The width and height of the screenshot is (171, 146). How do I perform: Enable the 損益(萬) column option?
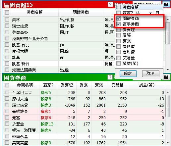tap(119, 64)
